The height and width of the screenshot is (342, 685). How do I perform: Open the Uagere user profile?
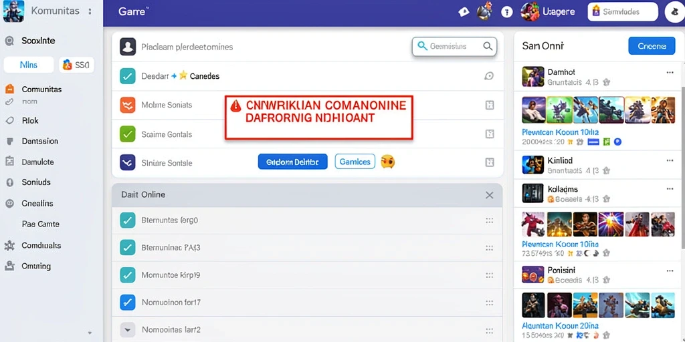(548, 12)
